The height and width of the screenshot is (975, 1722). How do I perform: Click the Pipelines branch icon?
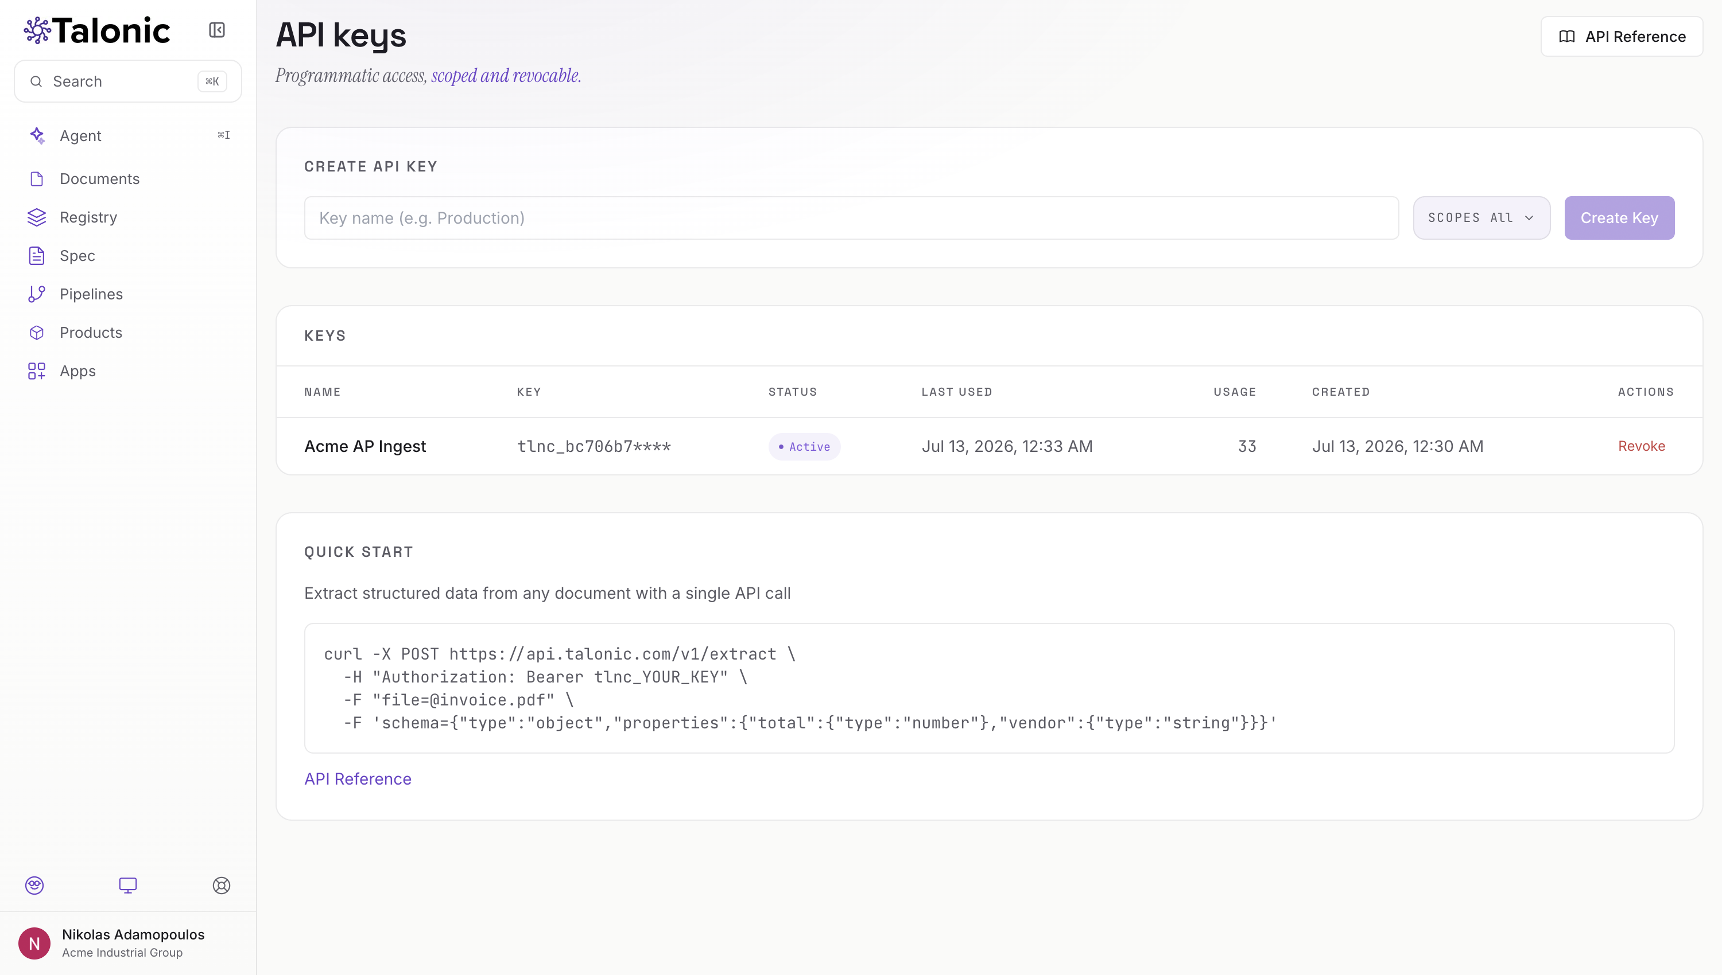coord(37,294)
